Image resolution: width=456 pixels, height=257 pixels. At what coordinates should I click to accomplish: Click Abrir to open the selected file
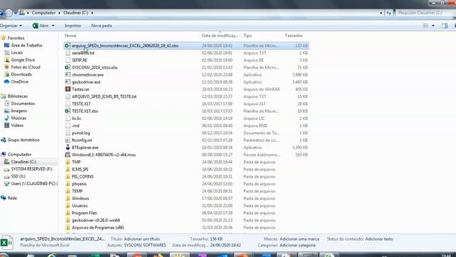(41, 26)
